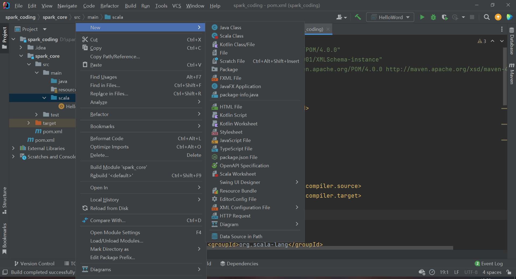The image size is (516, 279).
Task: Open the Maven tool window
Action: tap(511, 74)
